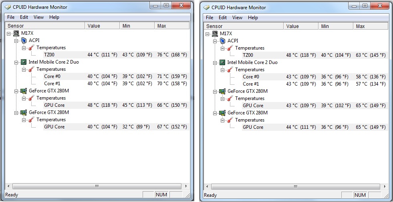Click M17X computer icon in right window
This screenshot has height=202, width=393.
[x=215, y=34]
